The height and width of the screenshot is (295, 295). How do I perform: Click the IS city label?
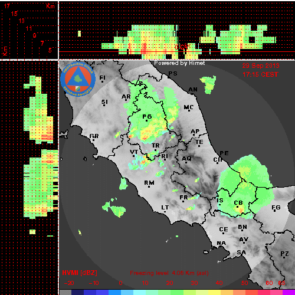220,200
